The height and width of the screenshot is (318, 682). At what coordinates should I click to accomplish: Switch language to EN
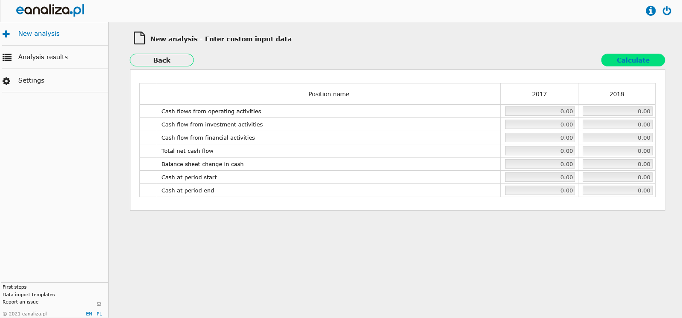(89, 314)
